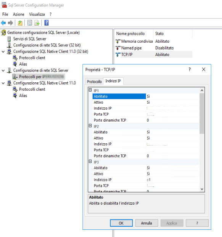
Task: Click the Sql Server Configuration Manager title icon
Action: pyautogui.click(x=4, y=5)
